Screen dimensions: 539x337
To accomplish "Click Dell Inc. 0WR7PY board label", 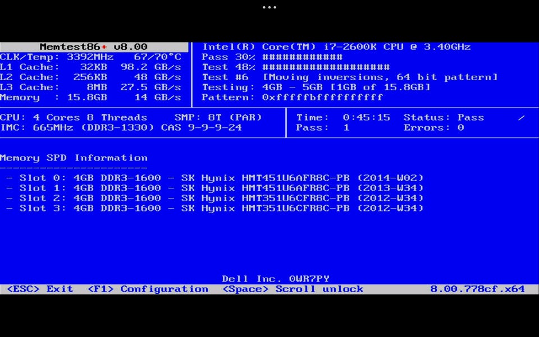I will 276,279.
